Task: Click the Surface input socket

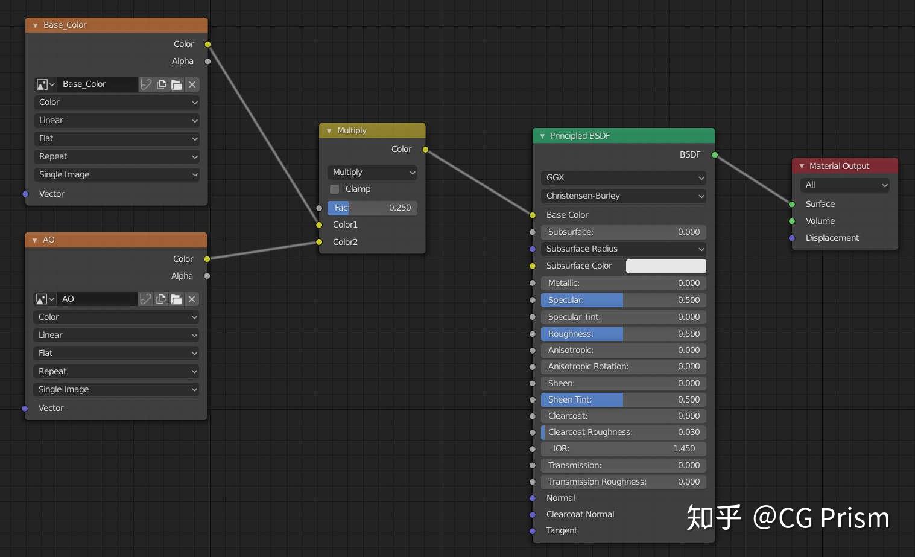Action: tap(792, 205)
